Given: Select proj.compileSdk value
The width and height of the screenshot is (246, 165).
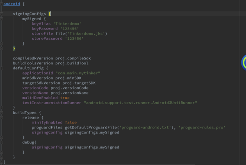Looking at the screenshot, I should (x=73, y=58).
